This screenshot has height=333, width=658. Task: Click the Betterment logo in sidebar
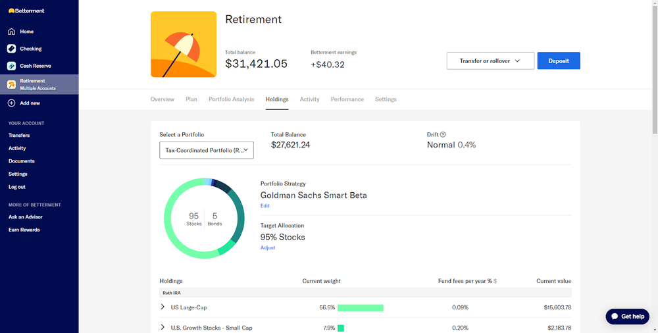(26, 11)
